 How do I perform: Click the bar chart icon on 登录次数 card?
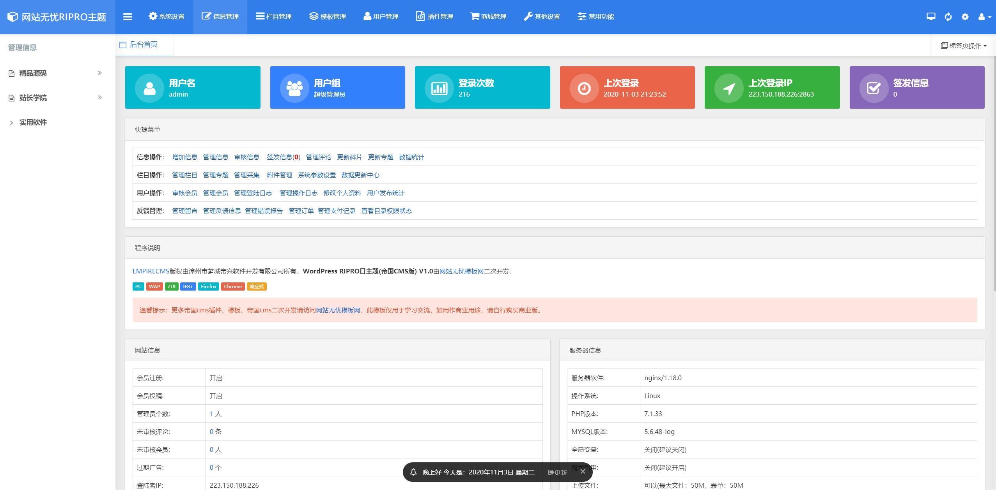(439, 88)
